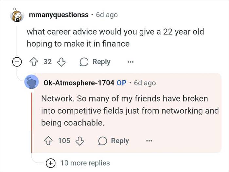This screenshot has width=229, height=172.
Task: Open the Ok-Atmosphere-1704 username link
Action: click(x=79, y=83)
